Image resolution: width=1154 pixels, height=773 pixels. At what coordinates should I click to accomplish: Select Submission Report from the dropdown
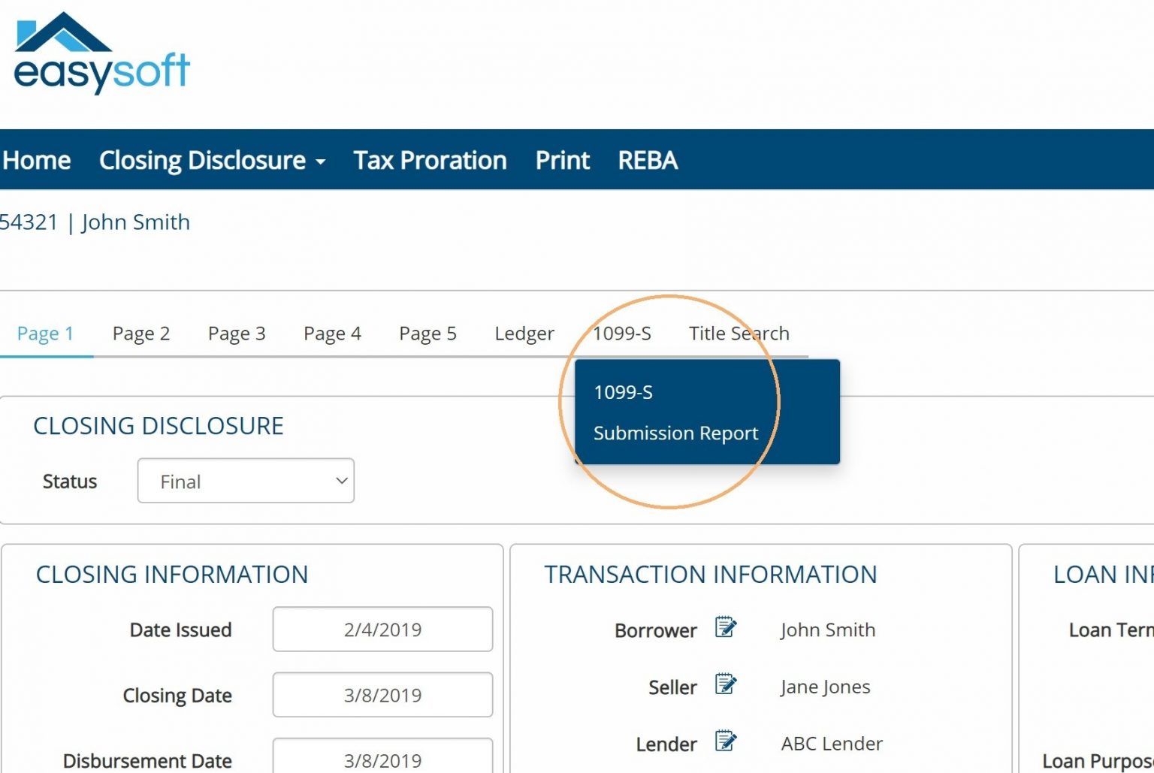tap(675, 433)
